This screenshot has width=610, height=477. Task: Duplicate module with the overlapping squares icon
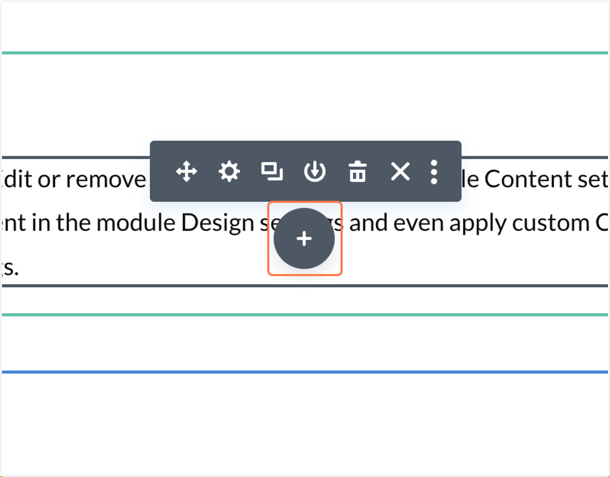click(272, 172)
